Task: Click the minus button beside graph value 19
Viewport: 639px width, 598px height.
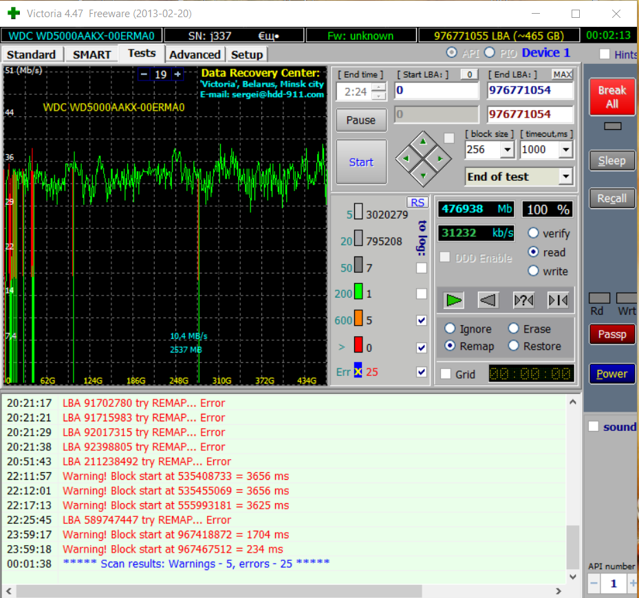Action: pos(144,74)
